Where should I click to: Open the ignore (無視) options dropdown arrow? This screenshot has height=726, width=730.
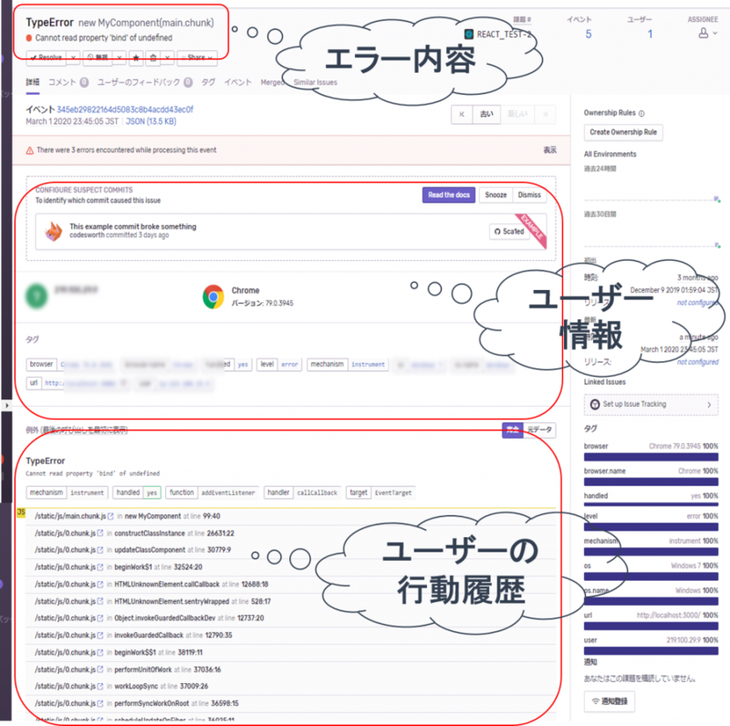pos(120,57)
